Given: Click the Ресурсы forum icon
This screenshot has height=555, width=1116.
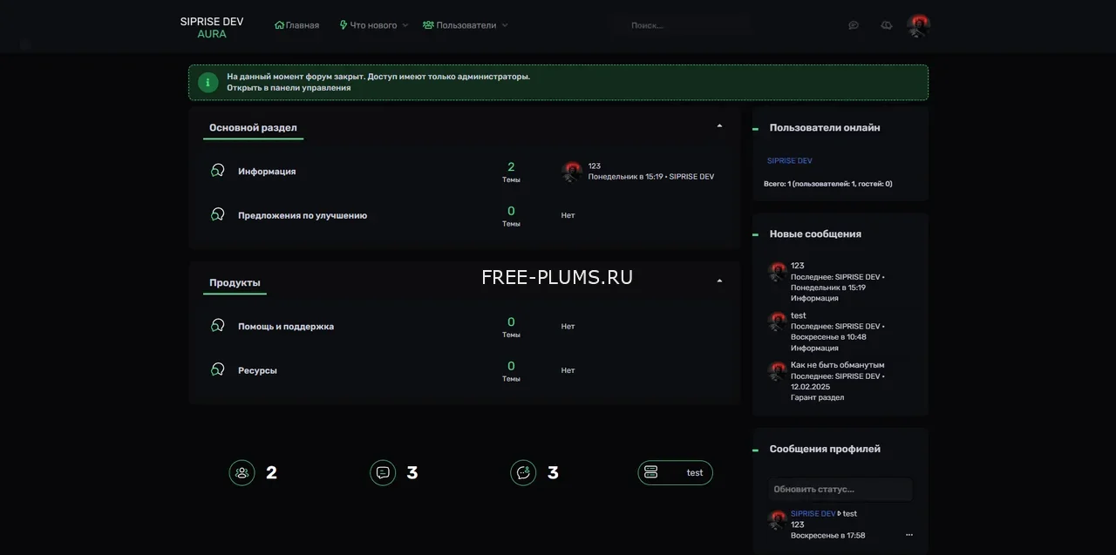Looking at the screenshot, I should [x=217, y=368].
